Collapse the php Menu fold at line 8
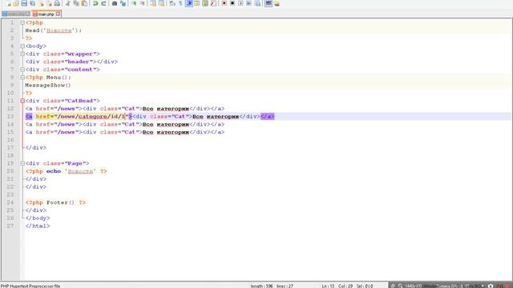Screen dimensions: 513x288 (x=22, y=78)
